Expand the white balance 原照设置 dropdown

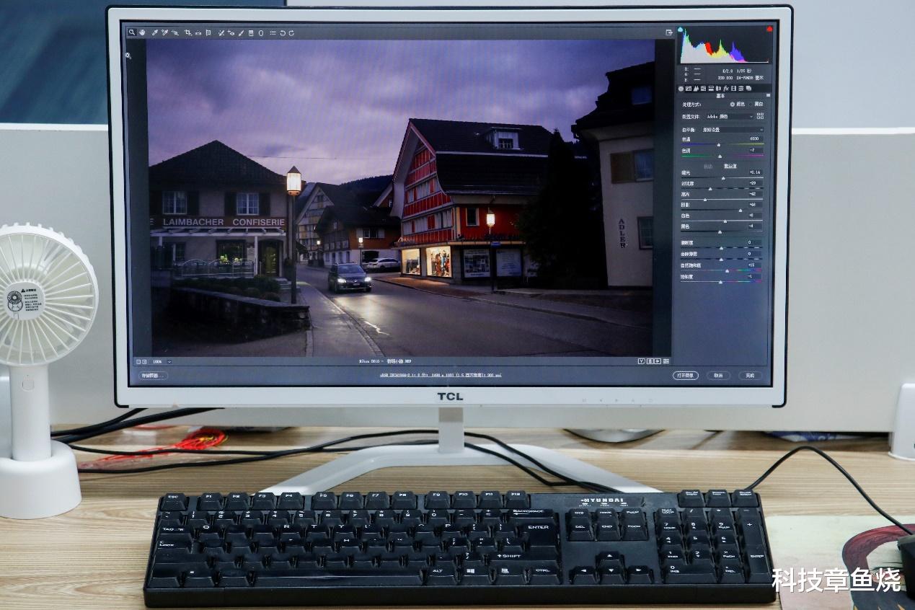[x=733, y=130]
